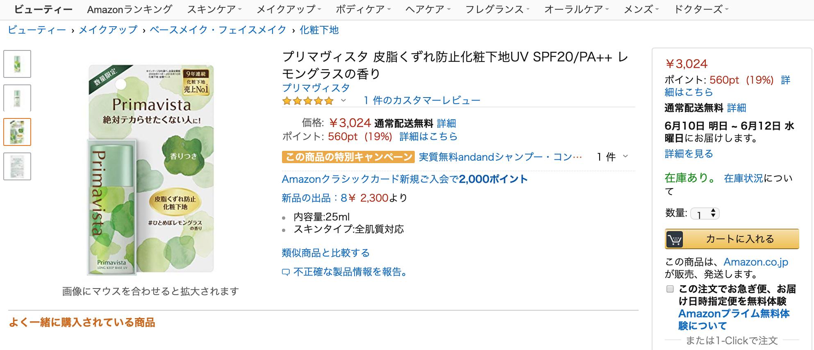Click the report incorrect info speech bubble icon
This screenshot has width=814, height=350.
point(286,273)
